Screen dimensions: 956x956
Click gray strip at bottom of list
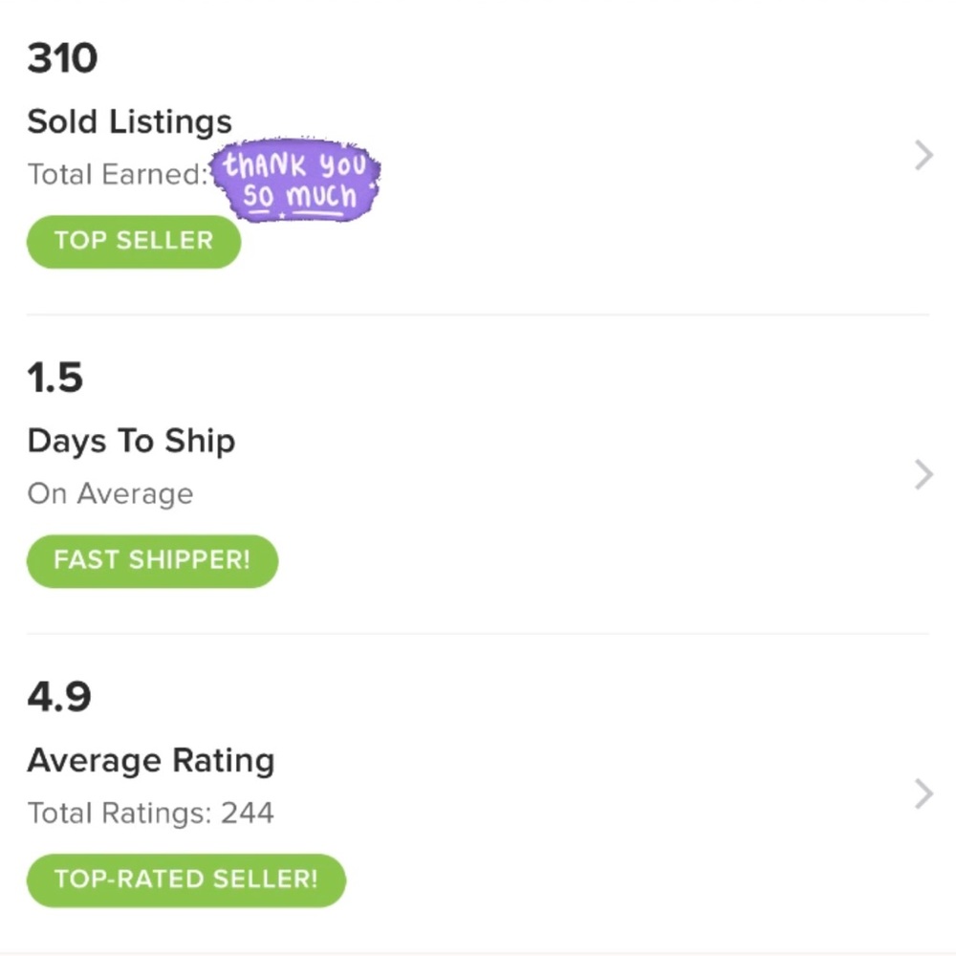(x=478, y=952)
